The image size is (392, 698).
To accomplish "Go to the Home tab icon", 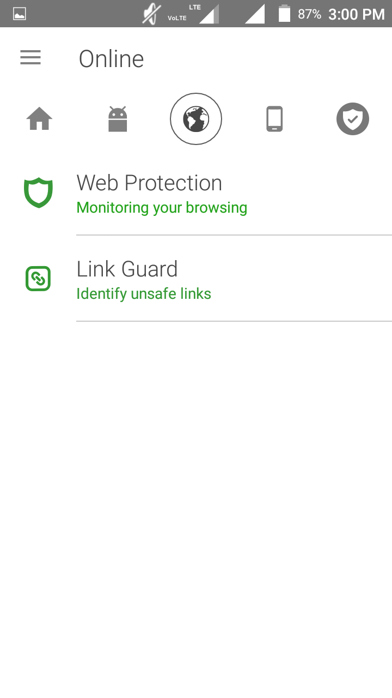I will tap(39, 118).
